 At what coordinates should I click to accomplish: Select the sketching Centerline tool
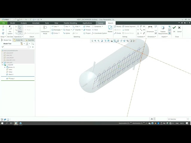click(x=97, y=27)
